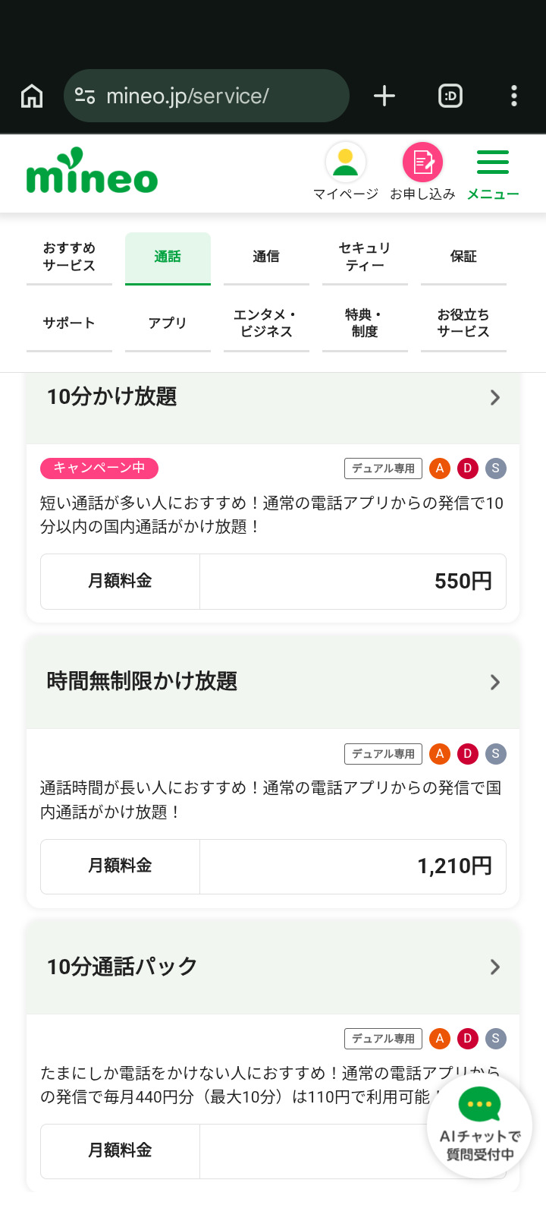546x1224 pixels.
Task: Open the セキュリティー tab
Action: (365, 257)
